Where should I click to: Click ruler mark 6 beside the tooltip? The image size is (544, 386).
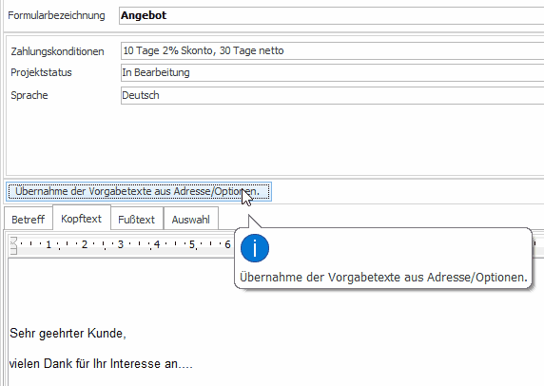(227, 244)
